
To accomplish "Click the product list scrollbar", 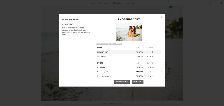I will tap(161, 70).
